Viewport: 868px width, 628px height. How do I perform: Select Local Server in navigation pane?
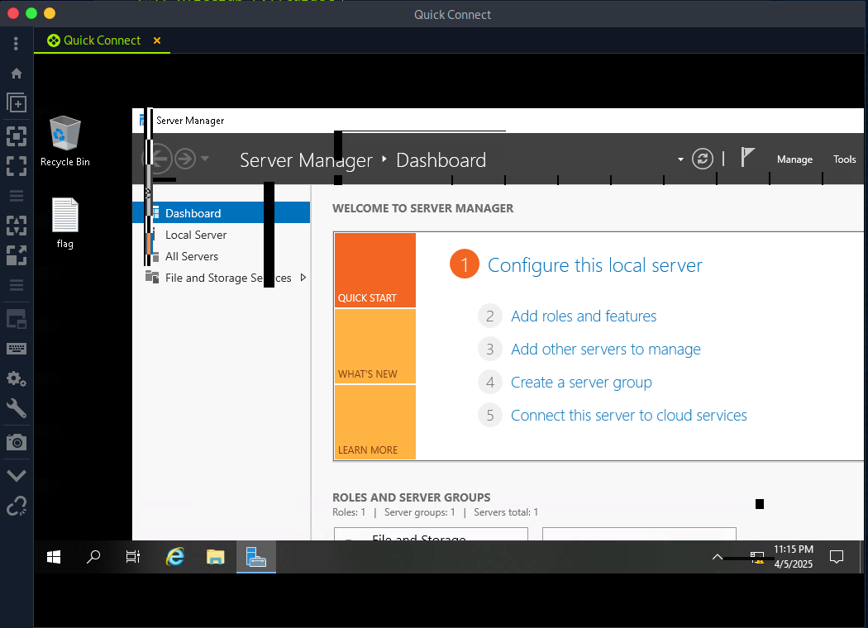(x=196, y=235)
